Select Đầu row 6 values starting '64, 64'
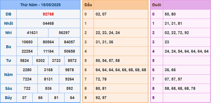Screen dimensions: 211x103 click(121, 70)
